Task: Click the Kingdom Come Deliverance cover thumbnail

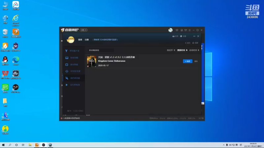Action: pyautogui.click(x=92, y=62)
